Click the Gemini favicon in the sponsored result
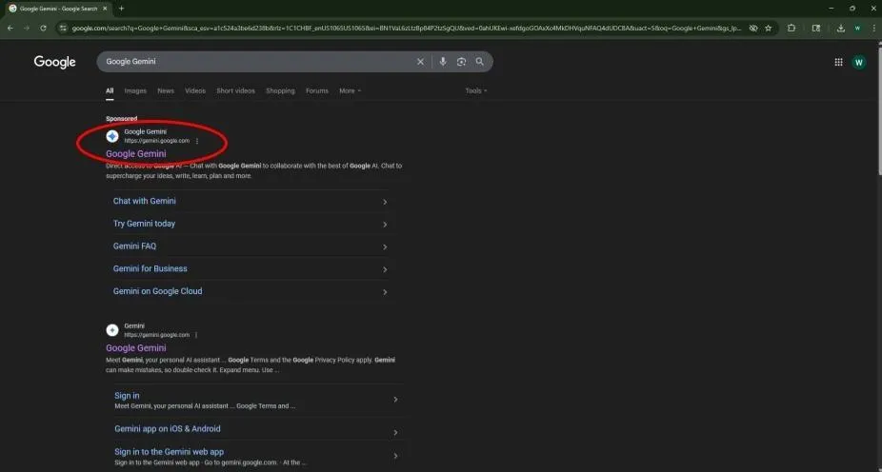Image resolution: width=882 pixels, height=472 pixels. 112,136
